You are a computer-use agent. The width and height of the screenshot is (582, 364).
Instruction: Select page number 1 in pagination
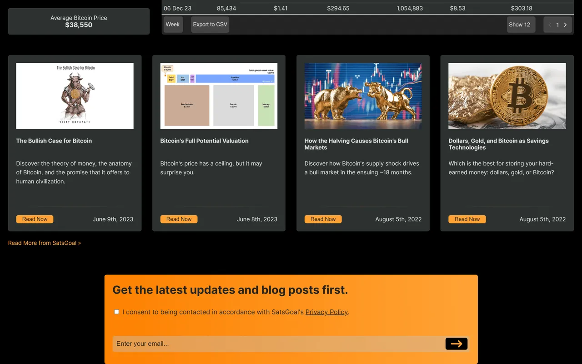coord(557,25)
